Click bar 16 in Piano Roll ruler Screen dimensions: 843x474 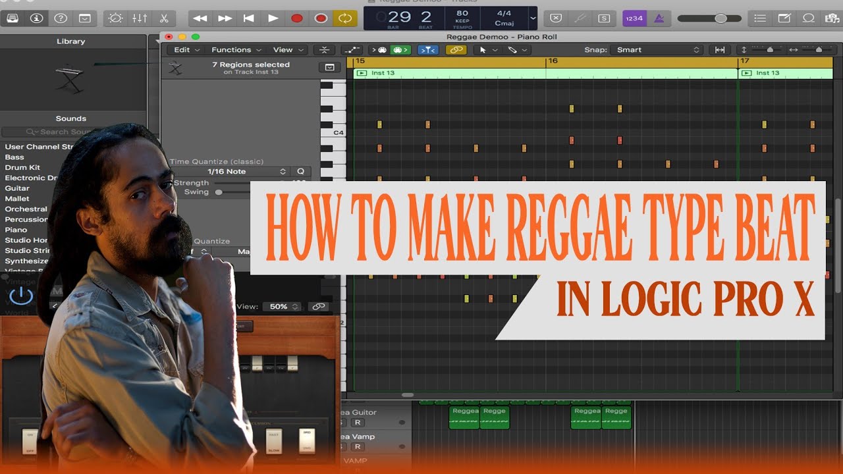coord(553,61)
